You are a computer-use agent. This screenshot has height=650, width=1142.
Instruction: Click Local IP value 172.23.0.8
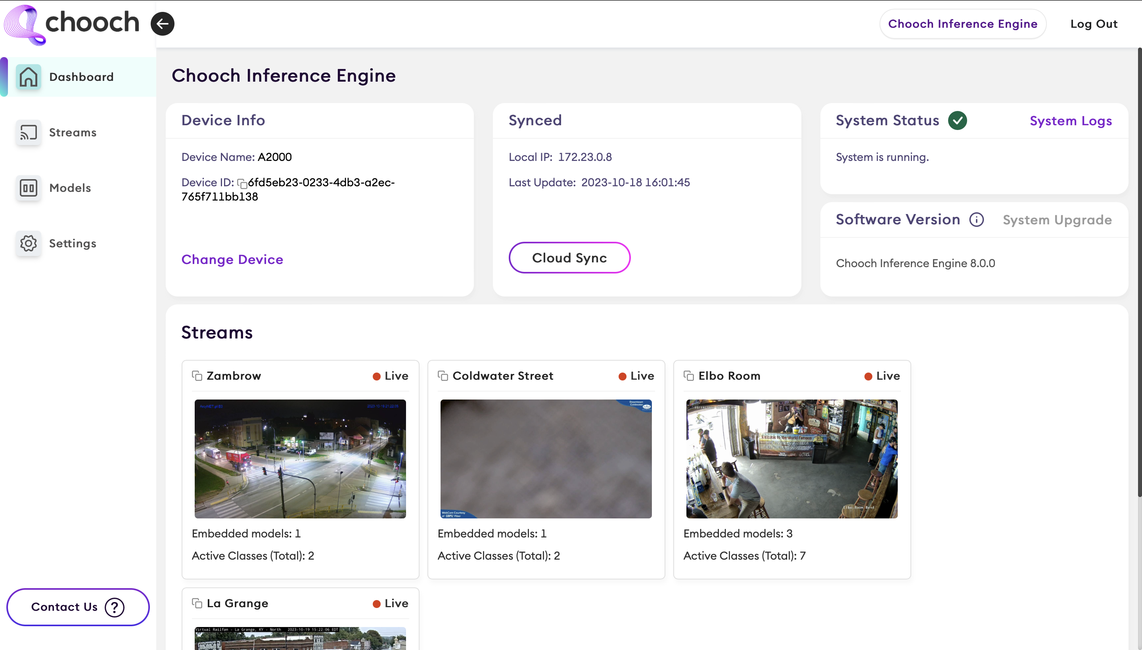(x=585, y=157)
